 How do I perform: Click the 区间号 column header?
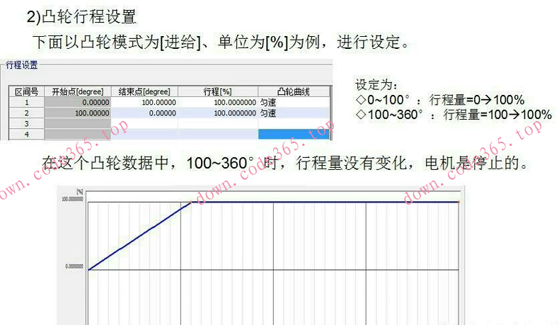26,91
